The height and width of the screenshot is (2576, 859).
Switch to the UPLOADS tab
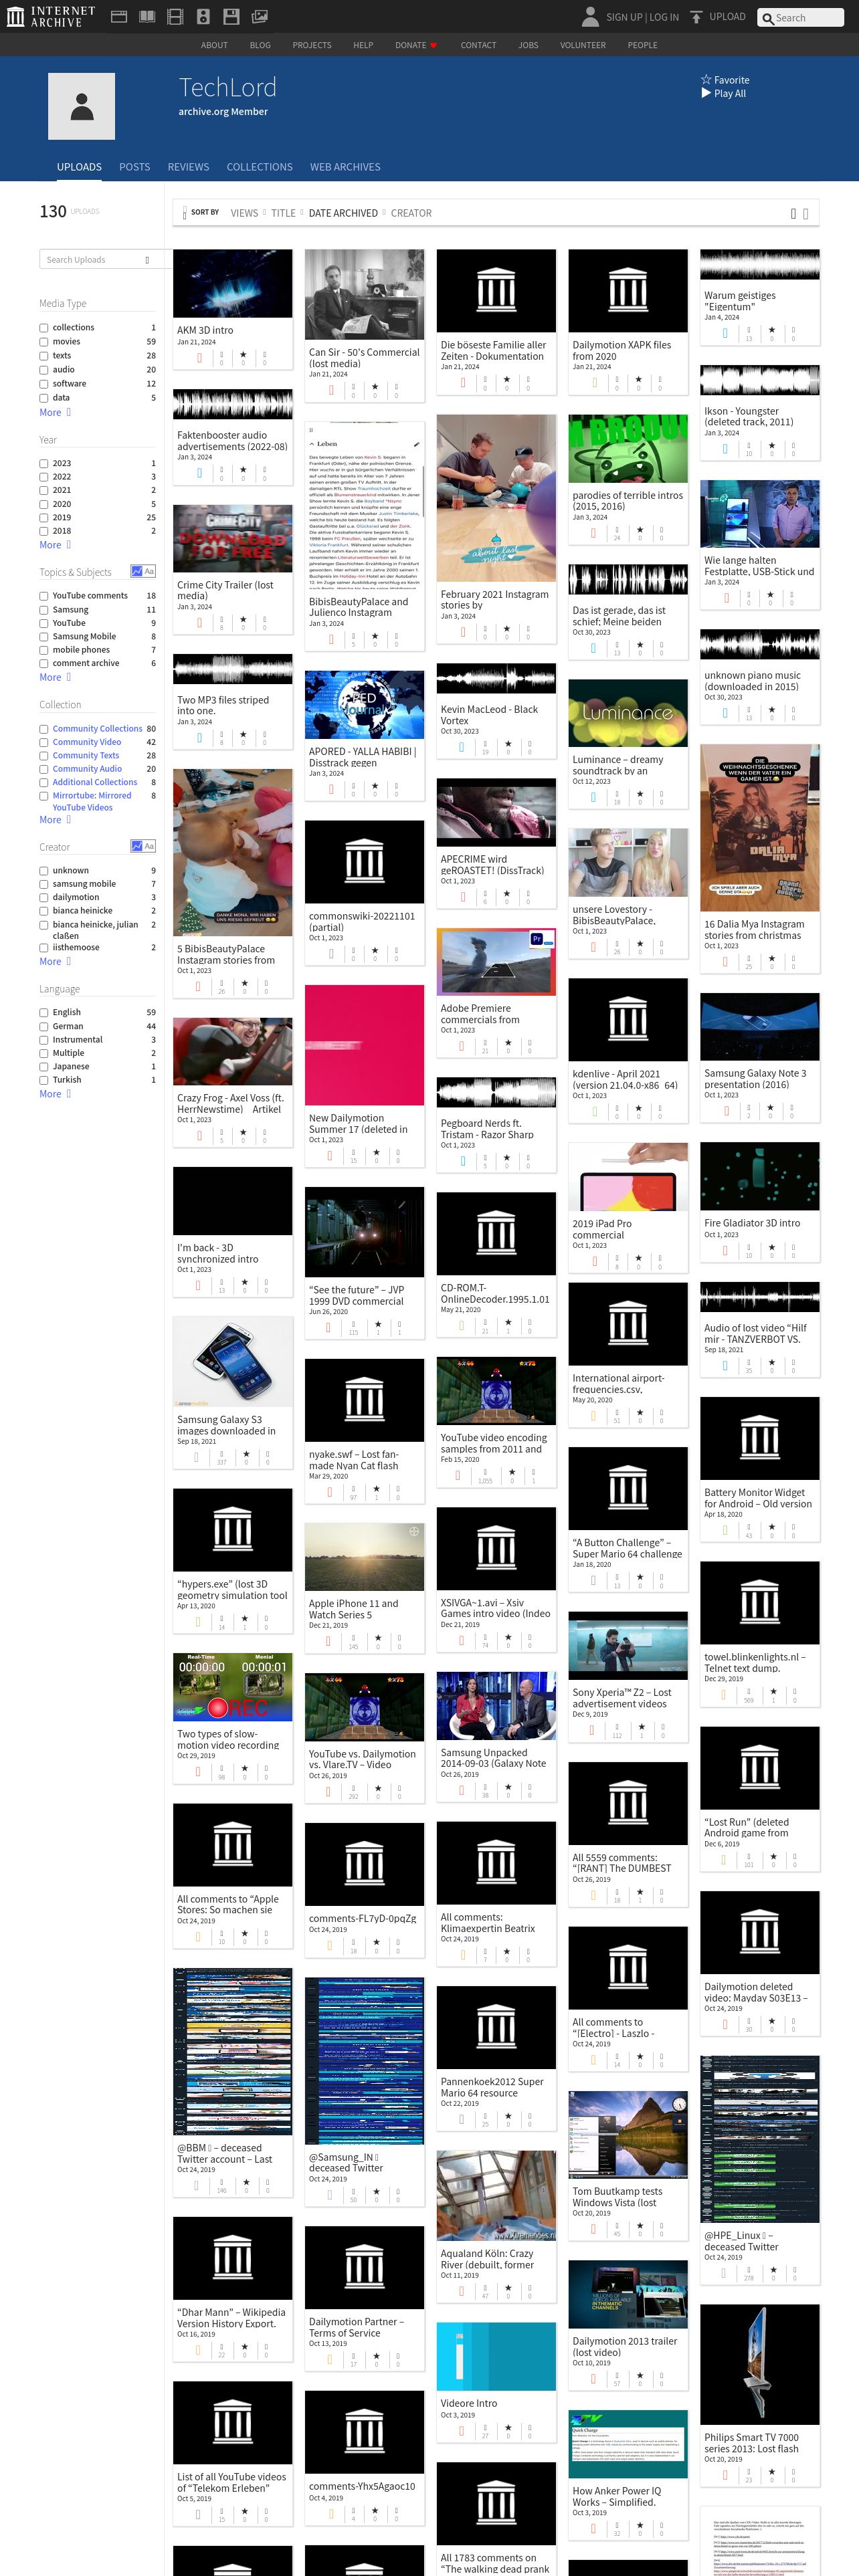pos(79,167)
